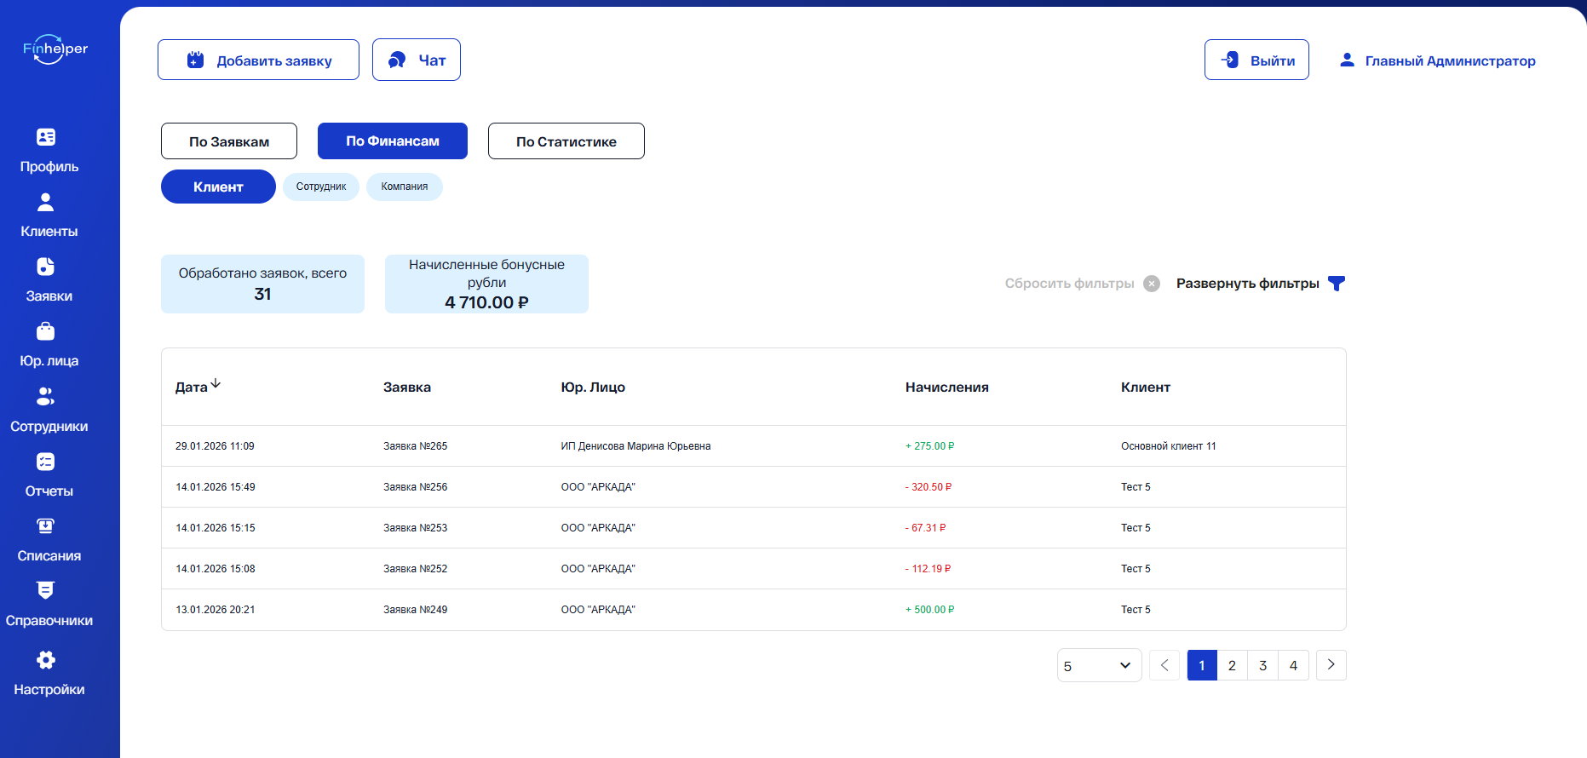Switch to По Заявкам tab
The height and width of the screenshot is (758, 1587).
click(x=229, y=141)
